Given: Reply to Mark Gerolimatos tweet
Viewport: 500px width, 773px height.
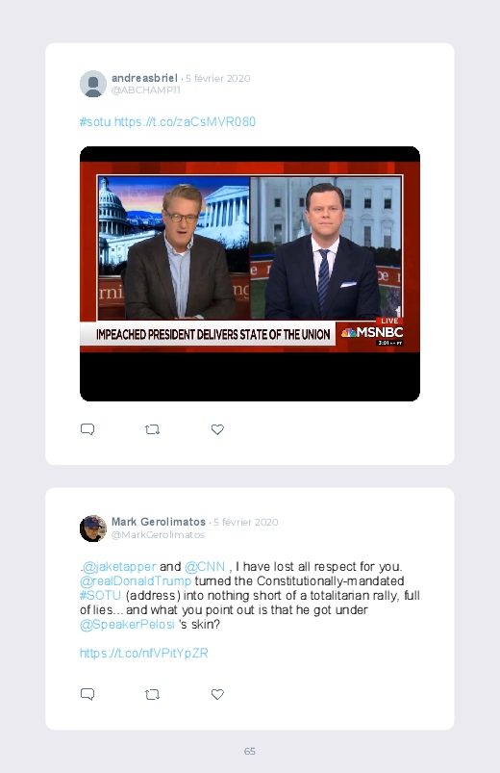Looking at the screenshot, I should [87, 694].
